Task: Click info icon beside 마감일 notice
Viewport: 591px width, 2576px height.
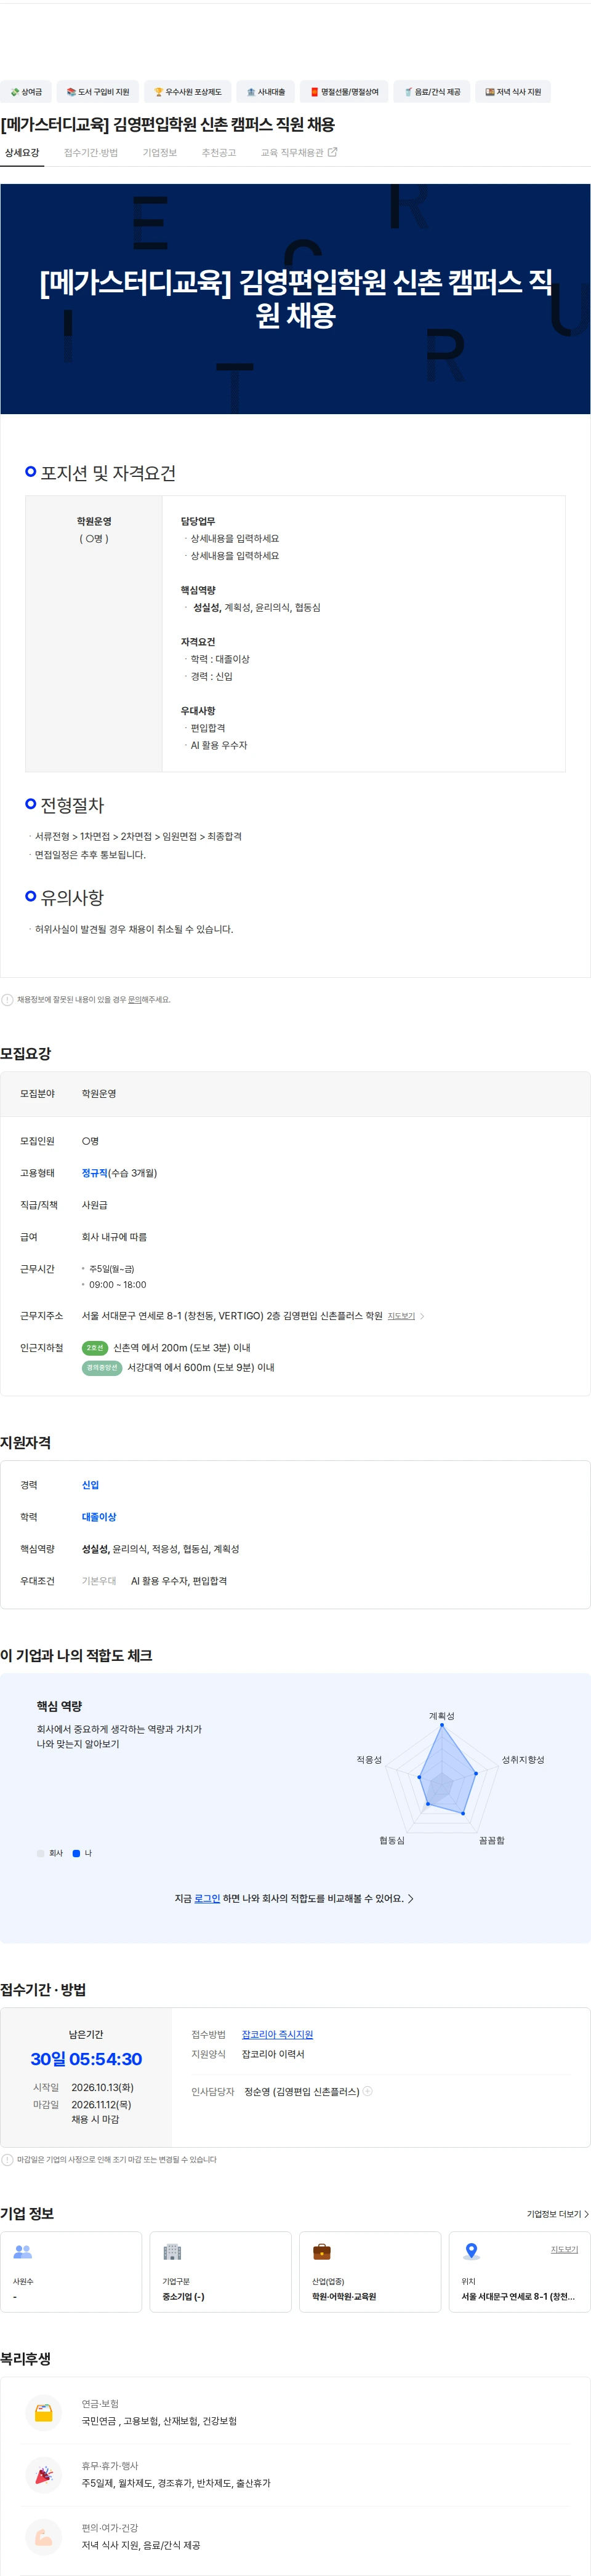Action: (x=7, y=2160)
